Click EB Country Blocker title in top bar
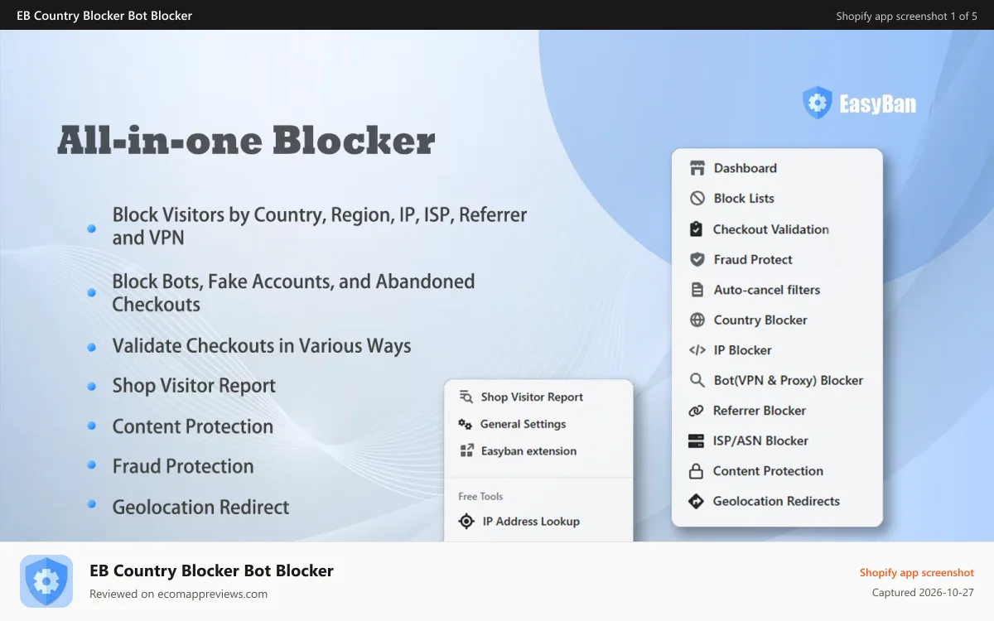The image size is (994, 621). coord(104,15)
